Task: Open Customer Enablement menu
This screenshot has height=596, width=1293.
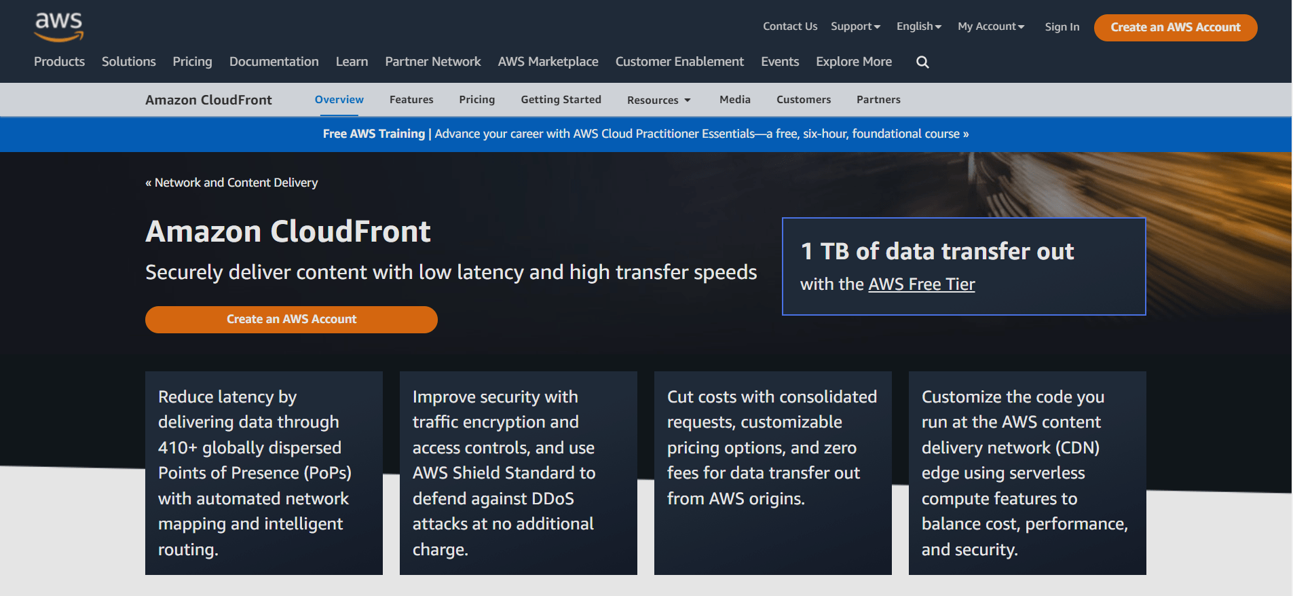Action: (679, 62)
